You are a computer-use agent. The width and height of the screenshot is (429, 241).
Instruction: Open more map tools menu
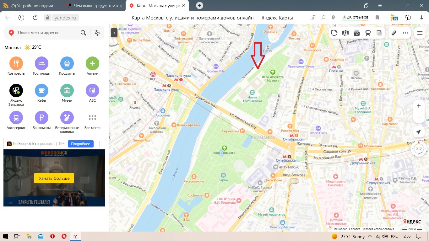(405, 33)
